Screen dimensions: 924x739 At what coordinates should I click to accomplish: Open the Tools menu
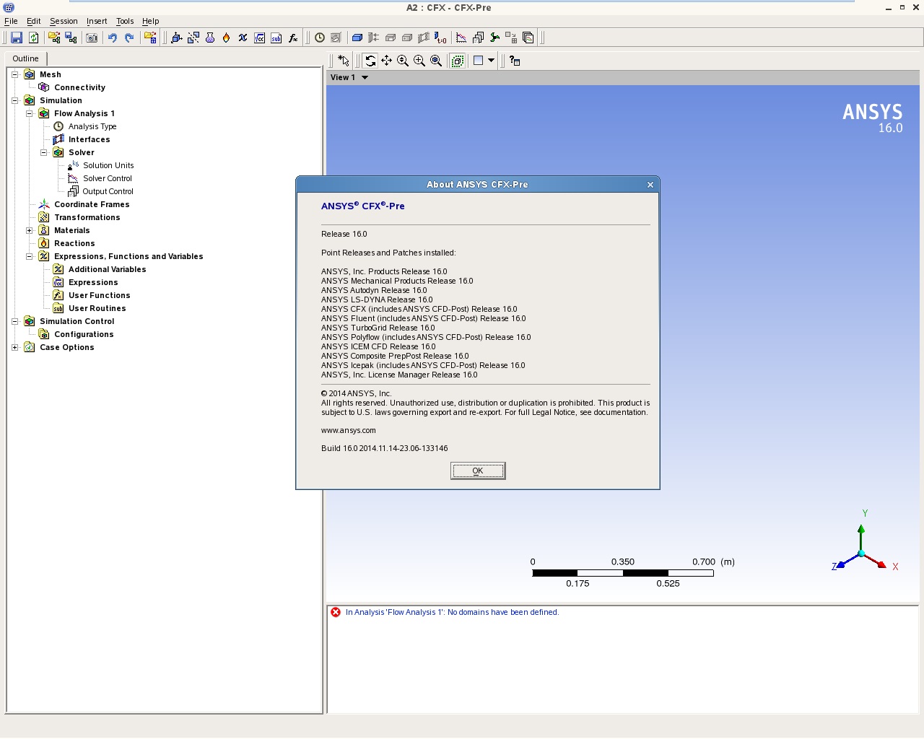coord(125,21)
